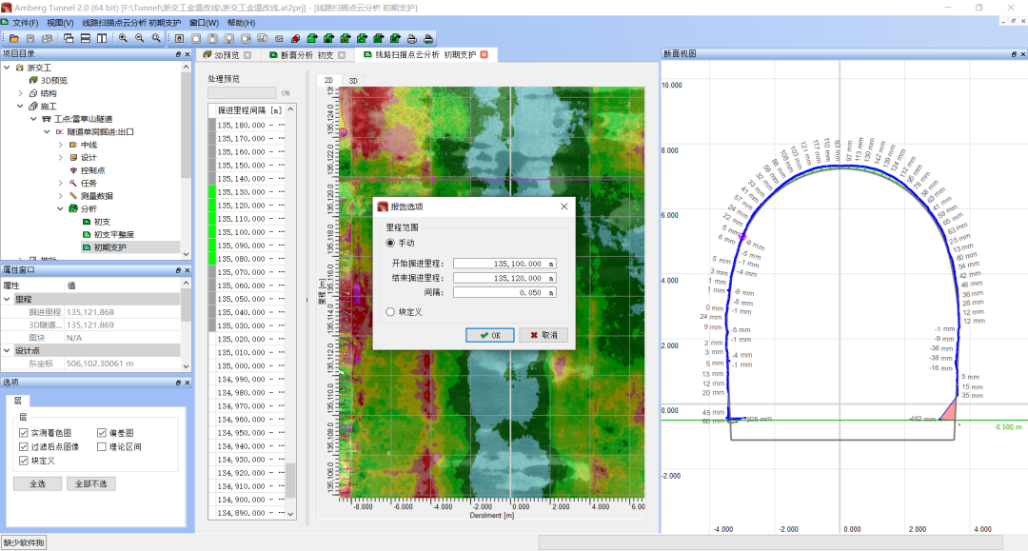Viewport: 1028px width, 551px height.
Task: Click the Save toolbar icon
Action: (x=30, y=38)
